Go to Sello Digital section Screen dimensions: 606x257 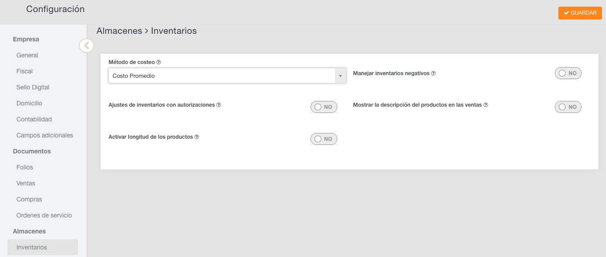coord(33,87)
